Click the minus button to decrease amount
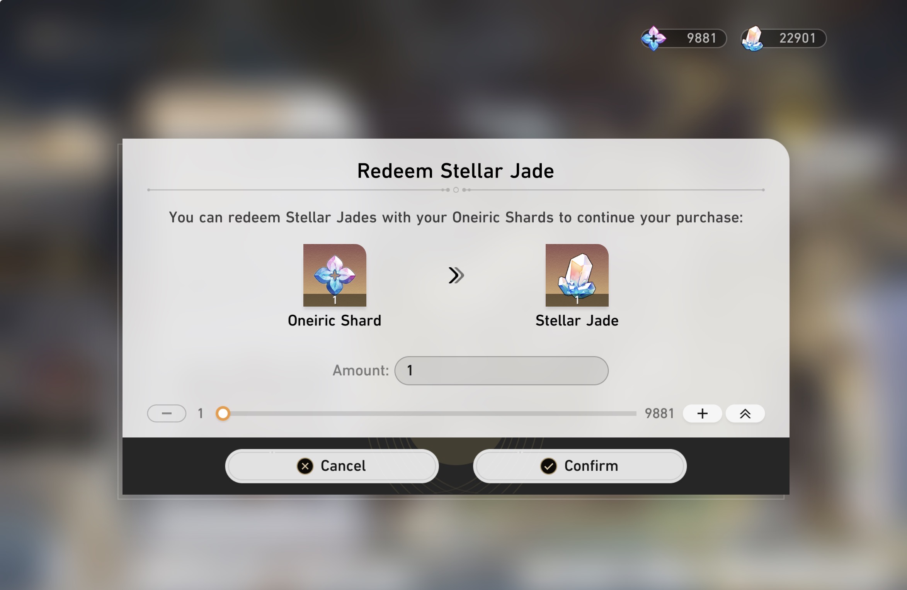This screenshot has height=590, width=907. [x=167, y=414]
